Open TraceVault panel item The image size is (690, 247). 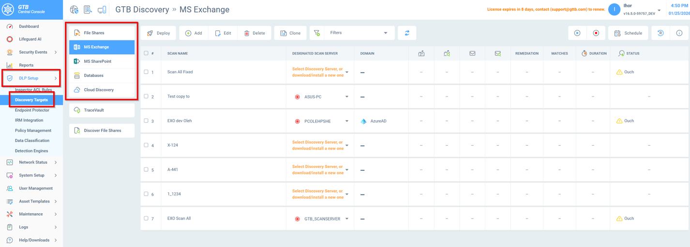(x=102, y=110)
